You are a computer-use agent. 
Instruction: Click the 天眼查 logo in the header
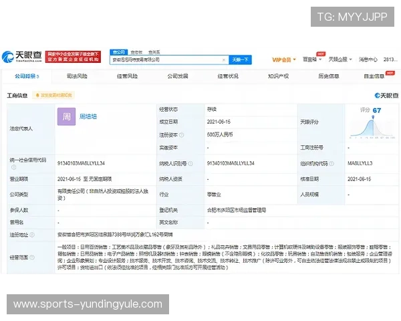pyautogui.click(x=22, y=57)
